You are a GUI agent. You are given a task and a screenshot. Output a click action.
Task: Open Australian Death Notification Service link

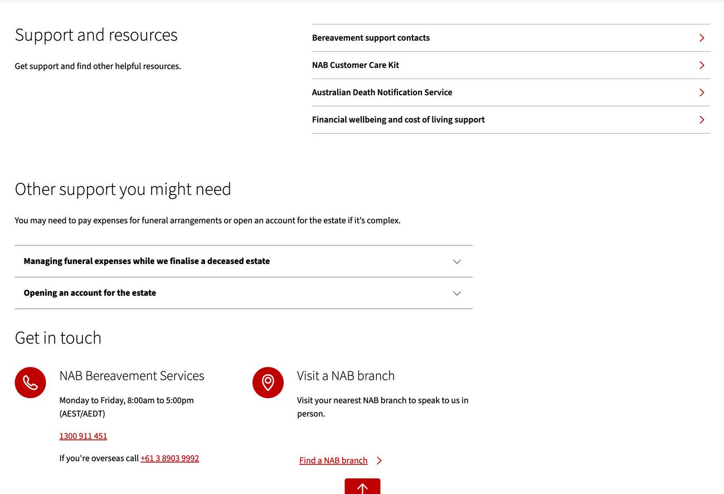(511, 92)
